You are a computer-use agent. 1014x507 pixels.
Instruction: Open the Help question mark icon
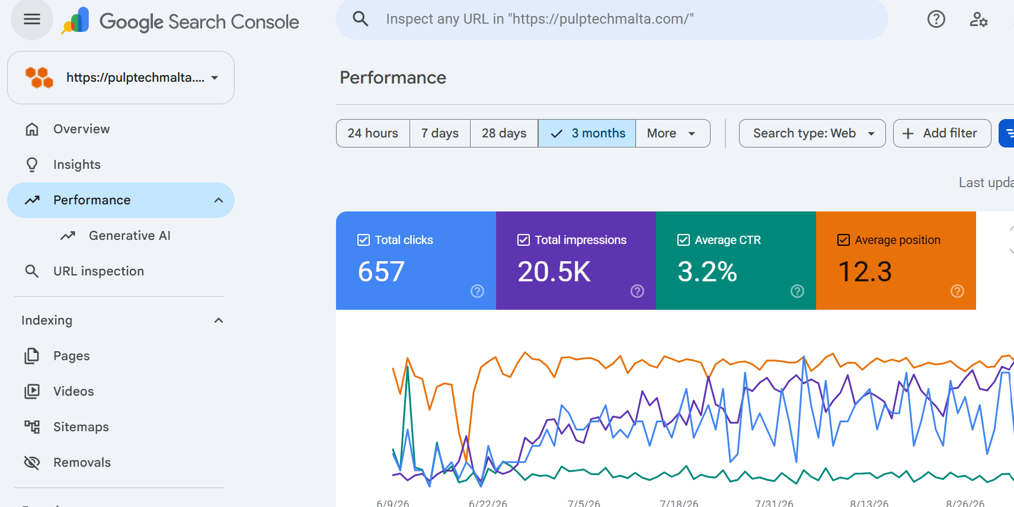(936, 20)
